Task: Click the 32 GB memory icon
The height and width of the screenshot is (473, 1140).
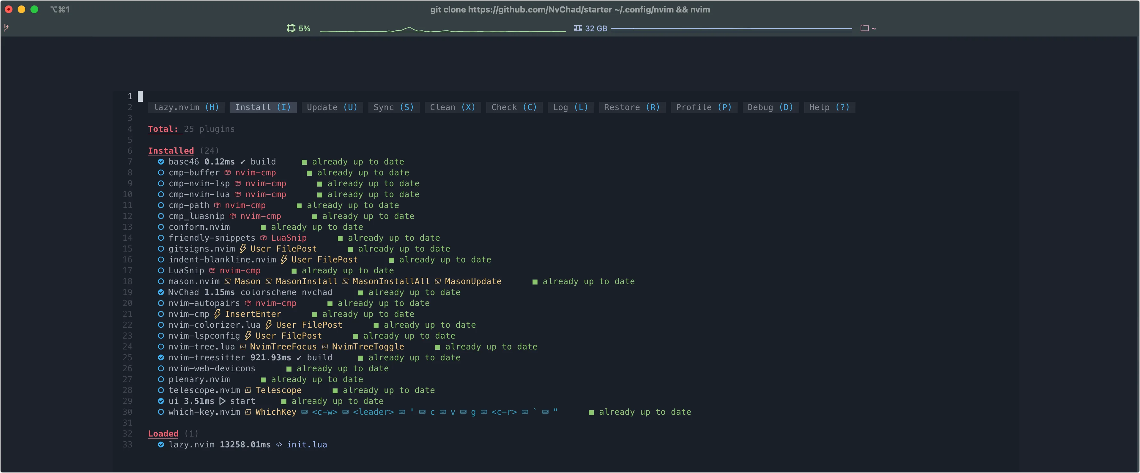Action: [577, 28]
